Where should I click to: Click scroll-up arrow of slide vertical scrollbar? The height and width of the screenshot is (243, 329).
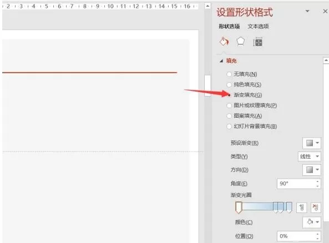pyautogui.click(x=207, y=6)
